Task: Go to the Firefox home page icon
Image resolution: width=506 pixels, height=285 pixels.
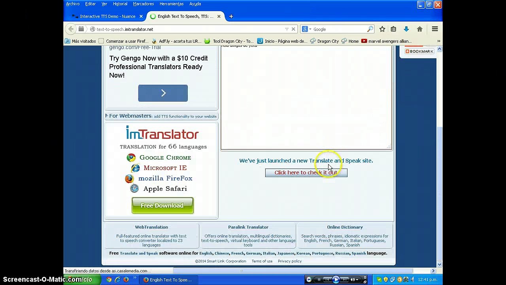Action: pyautogui.click(x=419, y=29)
